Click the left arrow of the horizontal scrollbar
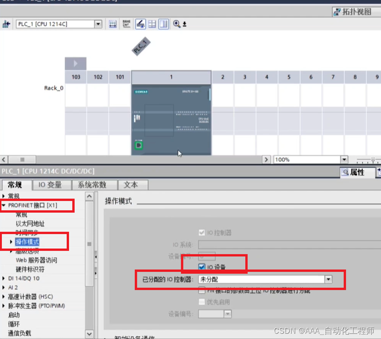381x339 pixels. pos(4,159)
